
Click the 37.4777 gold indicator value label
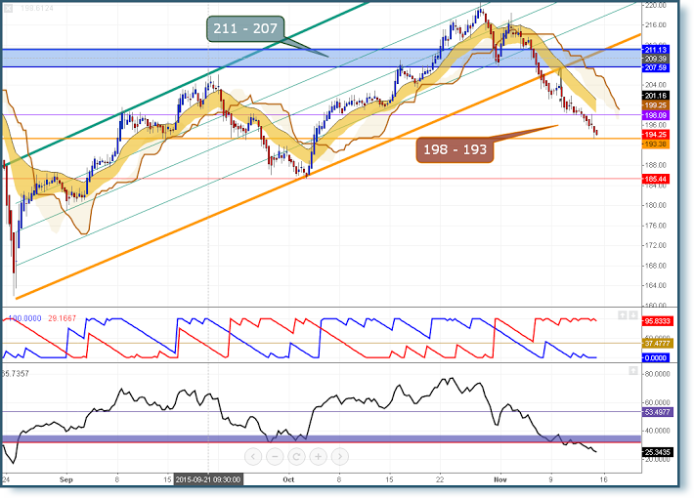pyautogui.click(x=657, y=343)
